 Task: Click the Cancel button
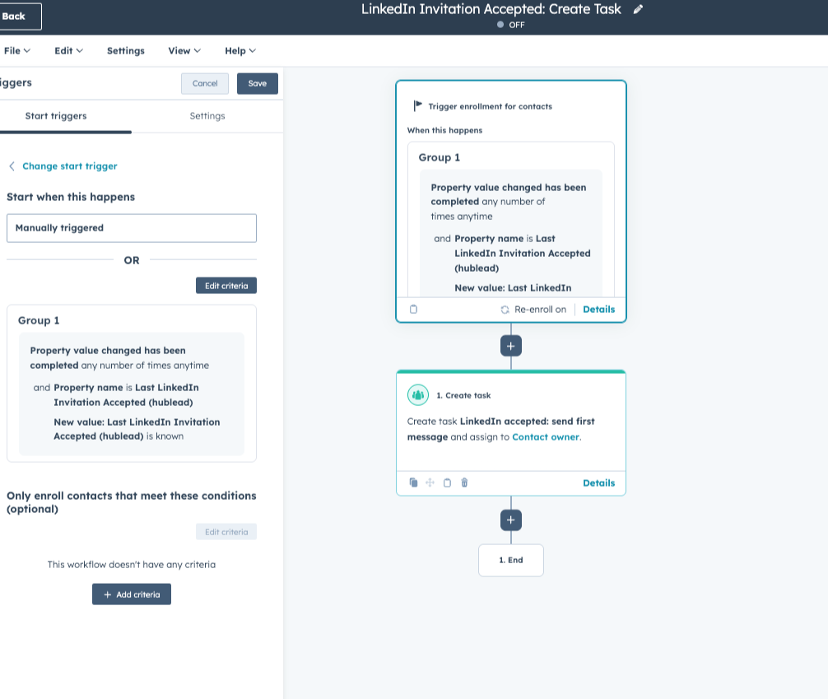point(205,83)
